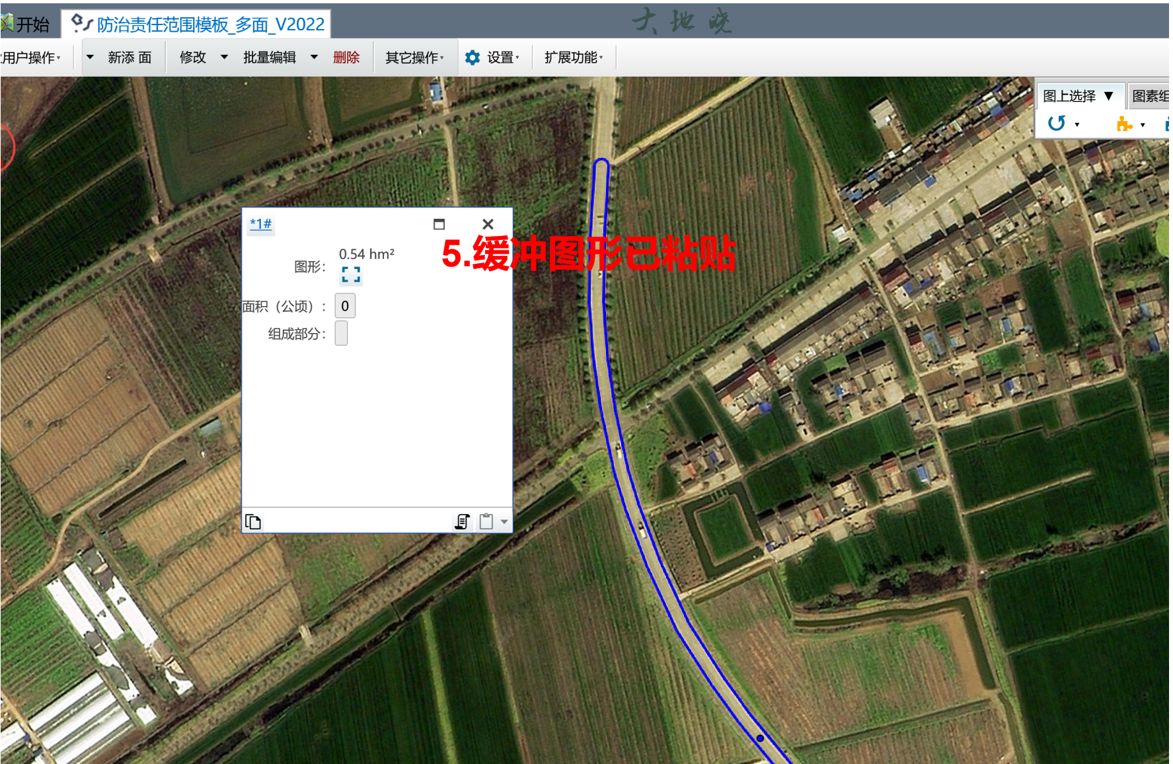Switch to the 图素组 tab
This screenshot has width=1173, height=764.
pos(1150,96)
